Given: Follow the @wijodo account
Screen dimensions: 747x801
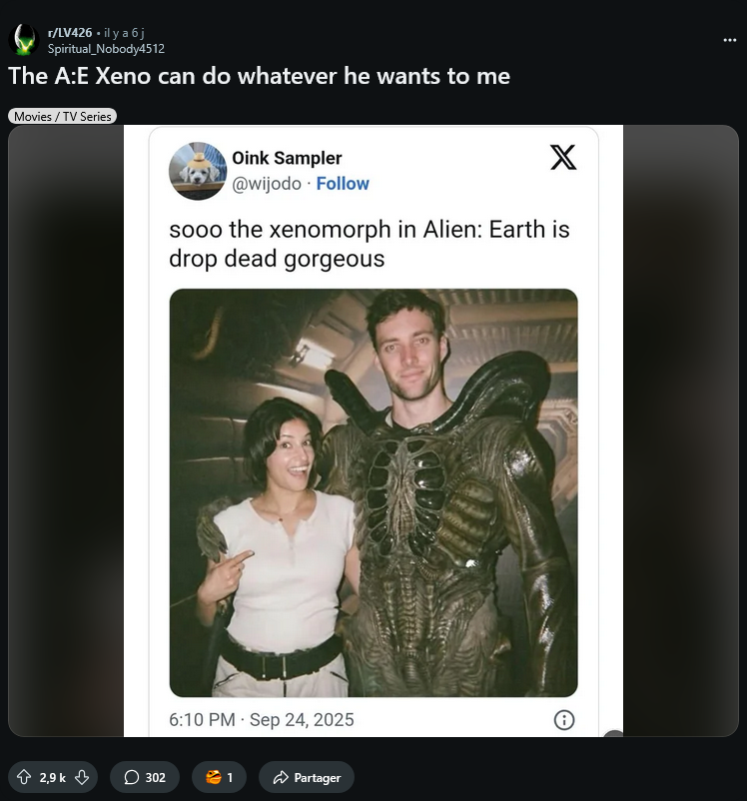Looking at the screenshot, I should coord(343,184).
